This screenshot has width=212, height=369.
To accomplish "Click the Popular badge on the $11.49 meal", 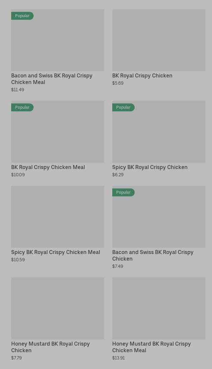I will tap(22, 16).
